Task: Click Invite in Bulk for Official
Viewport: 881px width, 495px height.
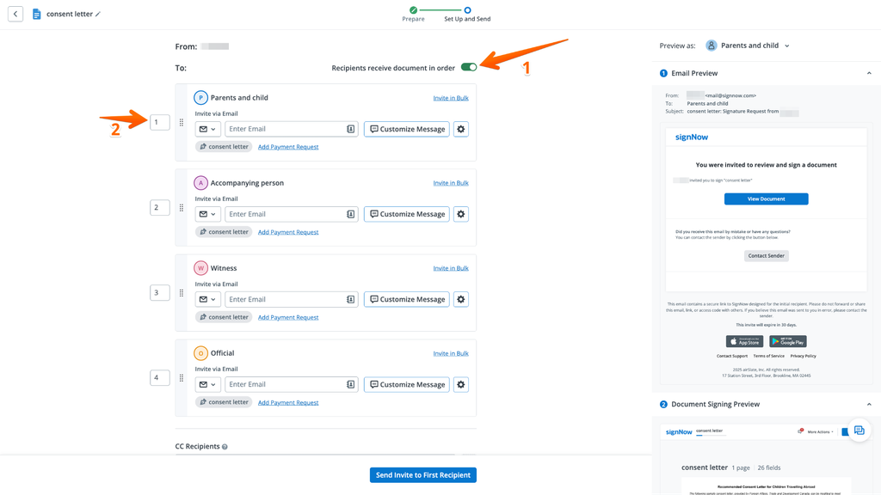Action: click(451, 353)
